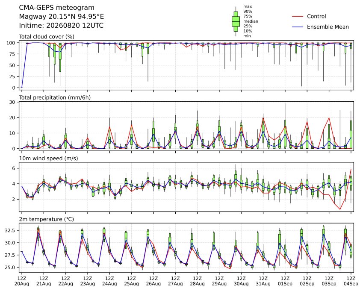Select the Control legend label
Viewport: 363px width, 291px height.
[x=316, y=16]
